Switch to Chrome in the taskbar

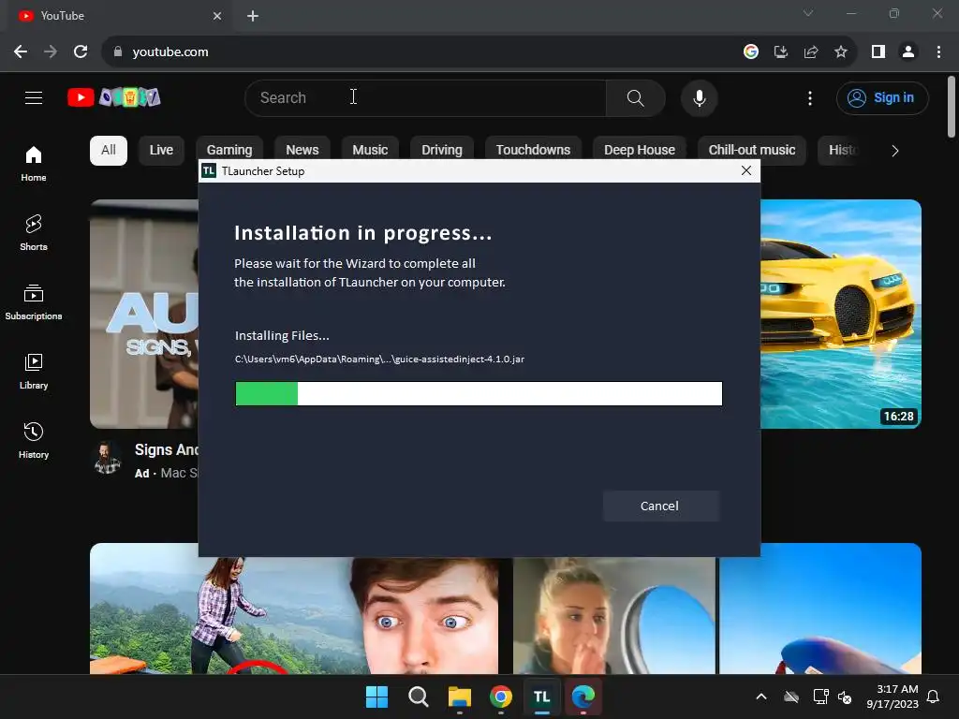pos(501,697)
